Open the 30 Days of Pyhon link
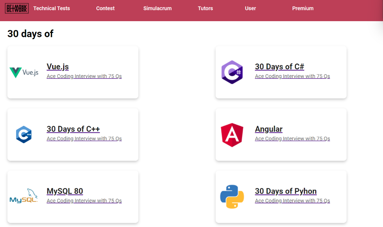 coord(286,191)
